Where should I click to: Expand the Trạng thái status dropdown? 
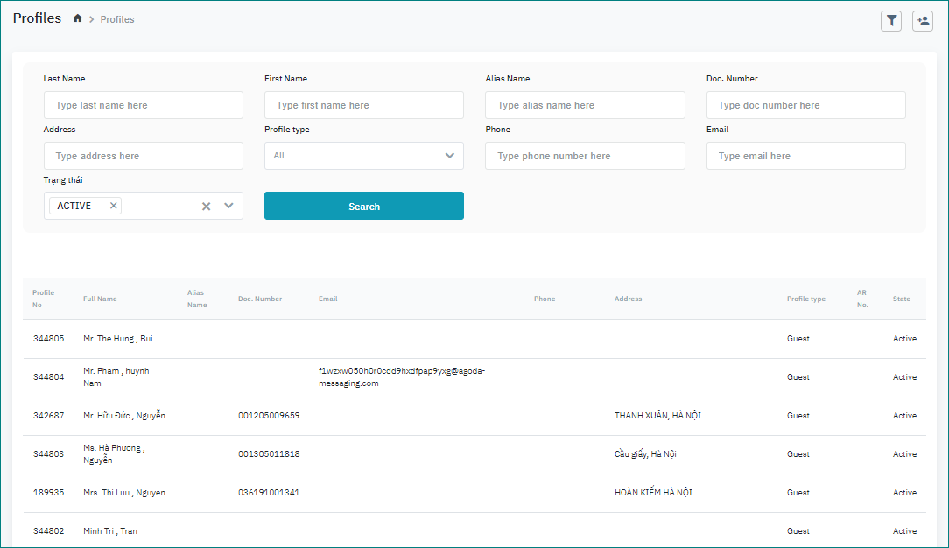pos(228,206)
